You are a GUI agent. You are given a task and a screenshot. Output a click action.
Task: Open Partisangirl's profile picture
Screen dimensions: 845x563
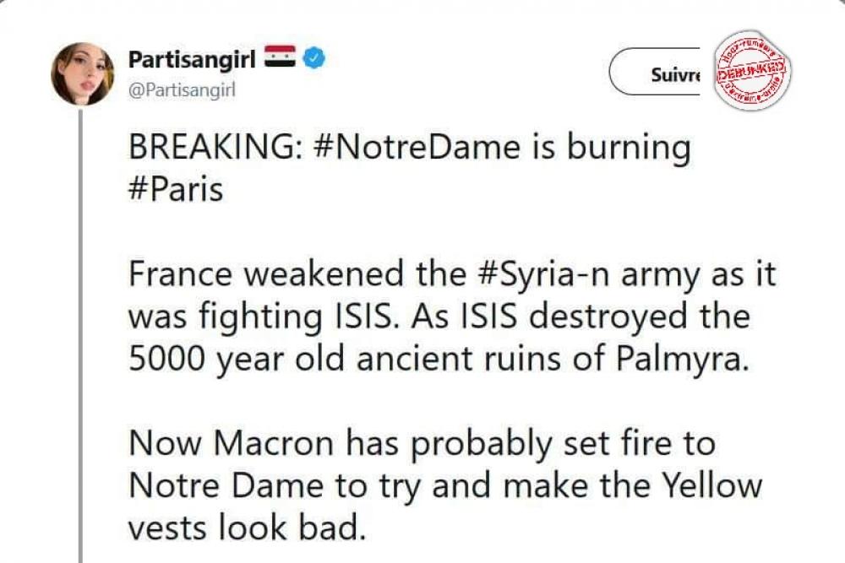coord(83,73)
